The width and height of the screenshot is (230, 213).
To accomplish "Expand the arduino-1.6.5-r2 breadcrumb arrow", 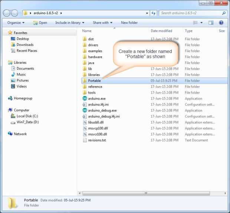I will (x=61, y=13).
